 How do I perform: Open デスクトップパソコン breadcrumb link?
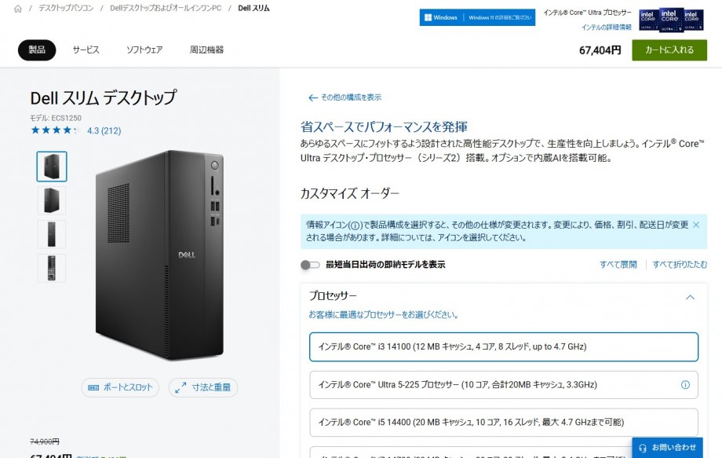click(66, 9)
